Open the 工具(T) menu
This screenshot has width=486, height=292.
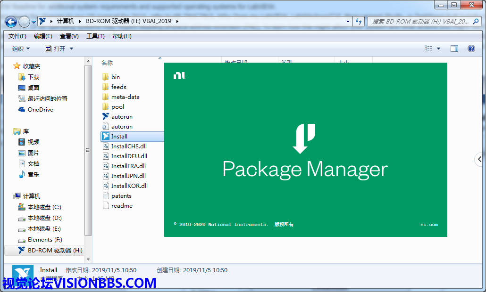coord(95,36)
